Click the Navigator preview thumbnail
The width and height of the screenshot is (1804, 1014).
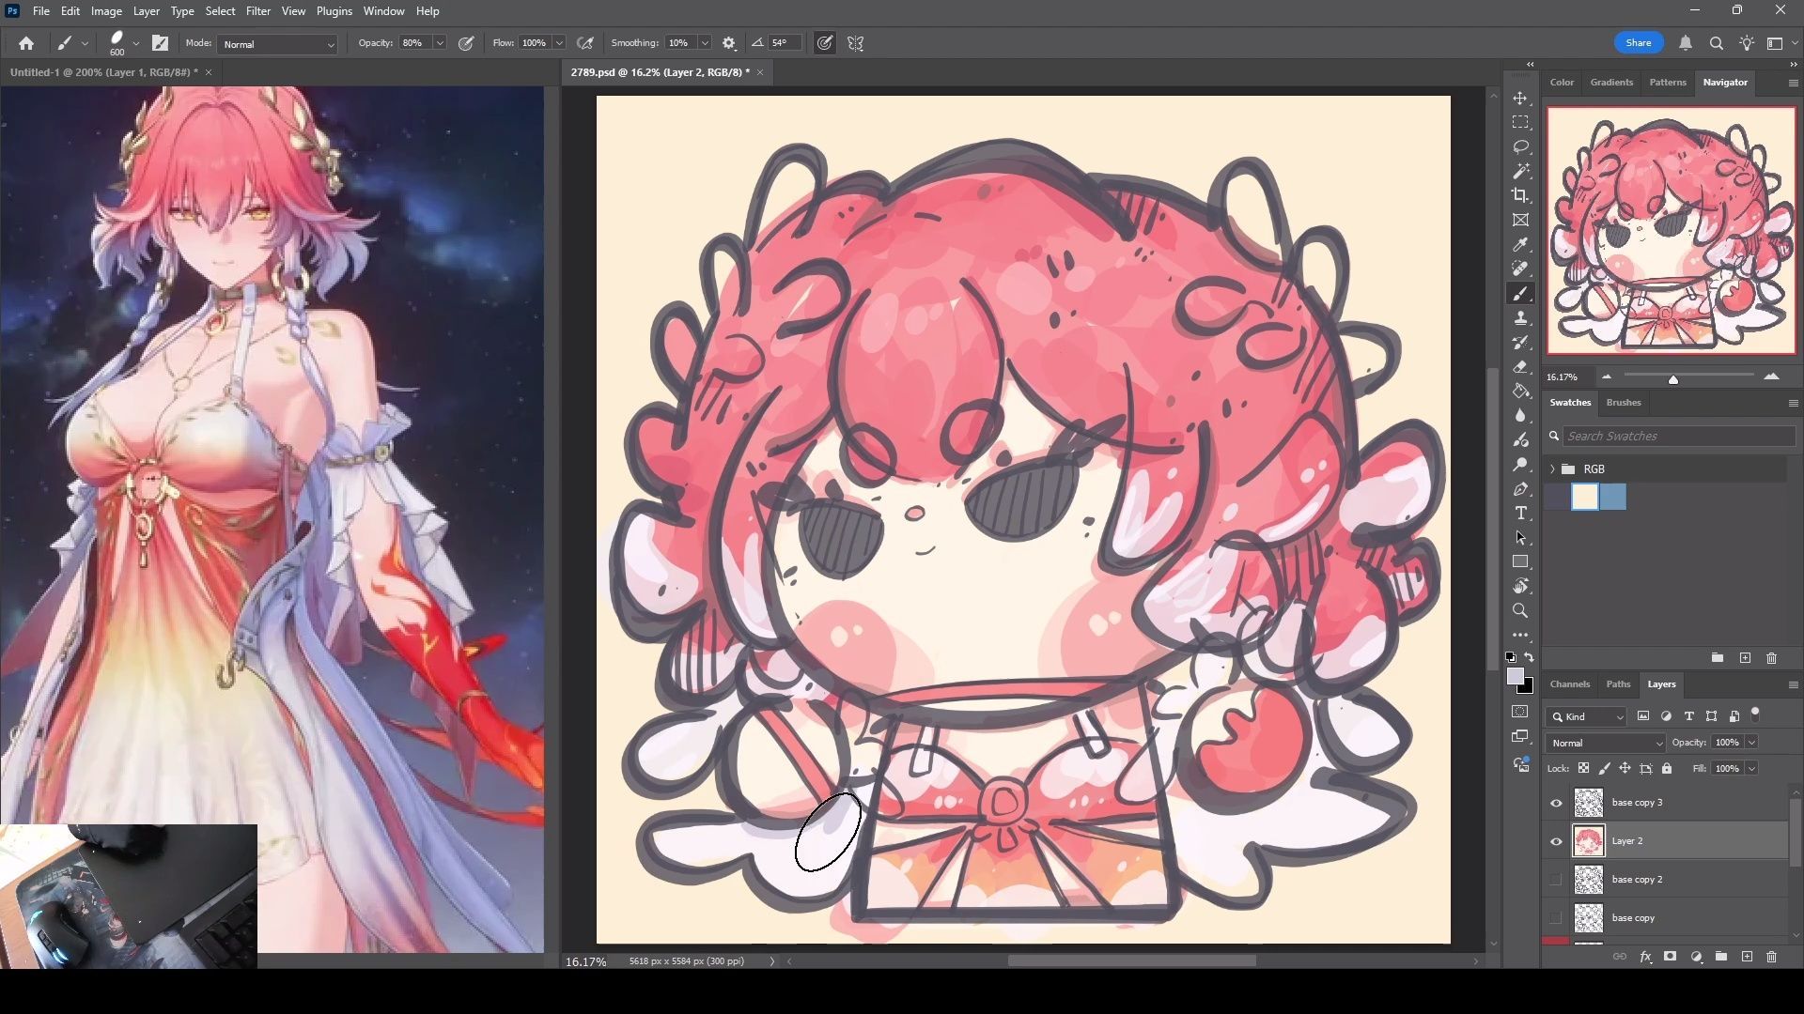click(x=1671, y=231)
